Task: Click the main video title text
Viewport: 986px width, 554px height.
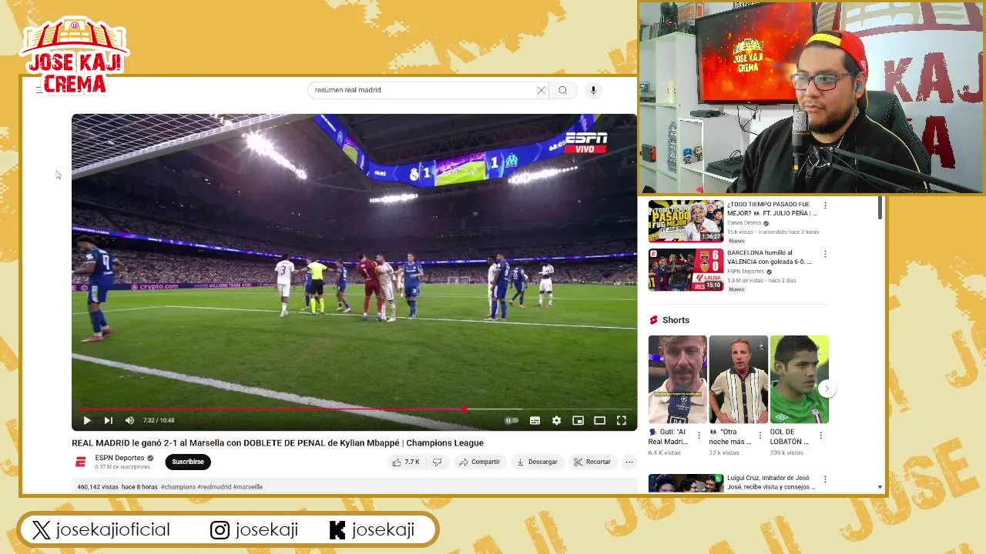Action: pos(277,442)
